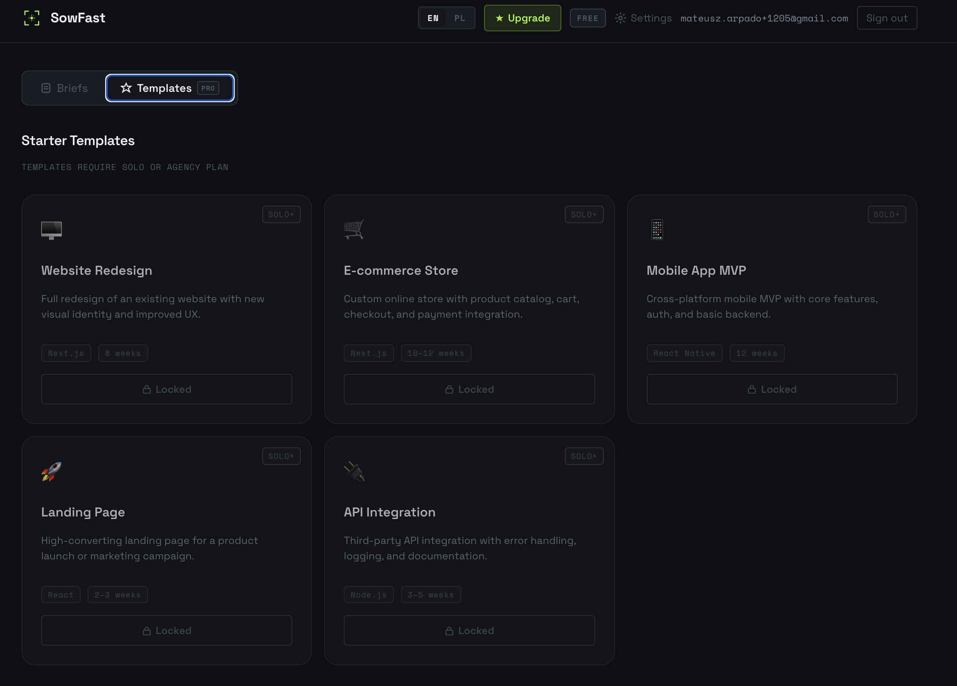
Task: Click Locked button on Website Redesign card
Action: tap(167, 389)
